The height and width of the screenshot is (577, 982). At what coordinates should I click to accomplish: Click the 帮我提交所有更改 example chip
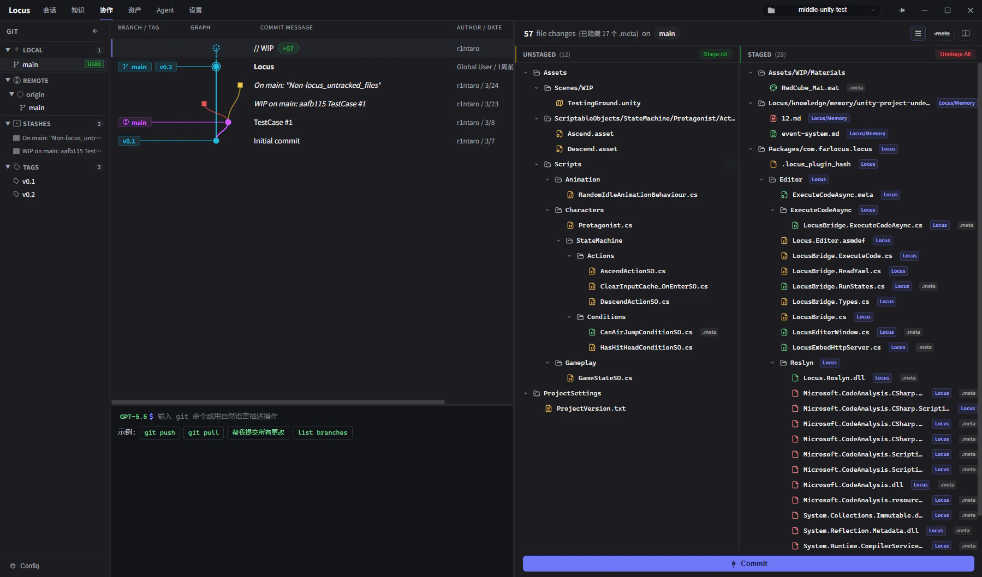pos(258,432)
